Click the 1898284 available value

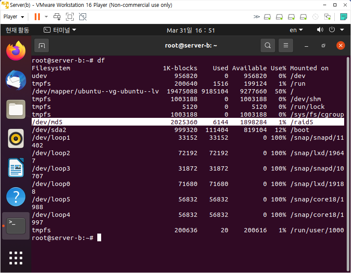[x=253, y=122]
